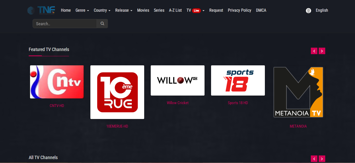Focus the Search input field
The image size is (355, 163).
(65, 24)
